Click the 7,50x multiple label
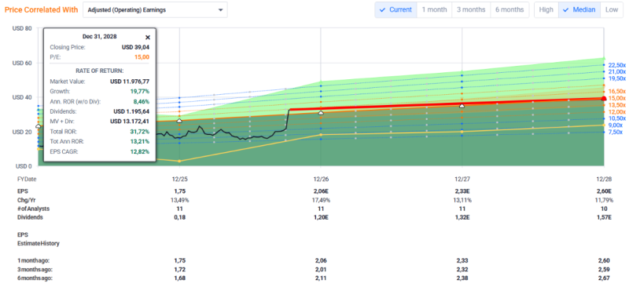This screenshot has height=287, width=629. [x=615, y=132]
